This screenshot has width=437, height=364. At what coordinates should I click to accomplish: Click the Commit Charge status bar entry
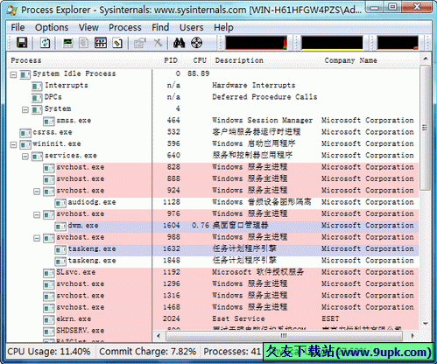tap(147, 352)
